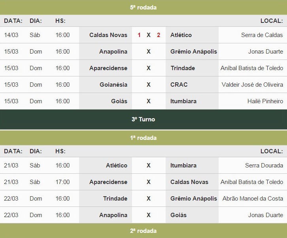Open the Serra Dourada venue
The width and height of the screenshot is (287, 238).
pos(264,165)
